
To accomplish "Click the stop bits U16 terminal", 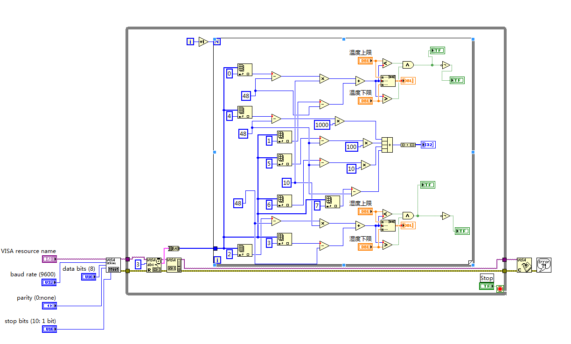I will (x=49, y=329).
